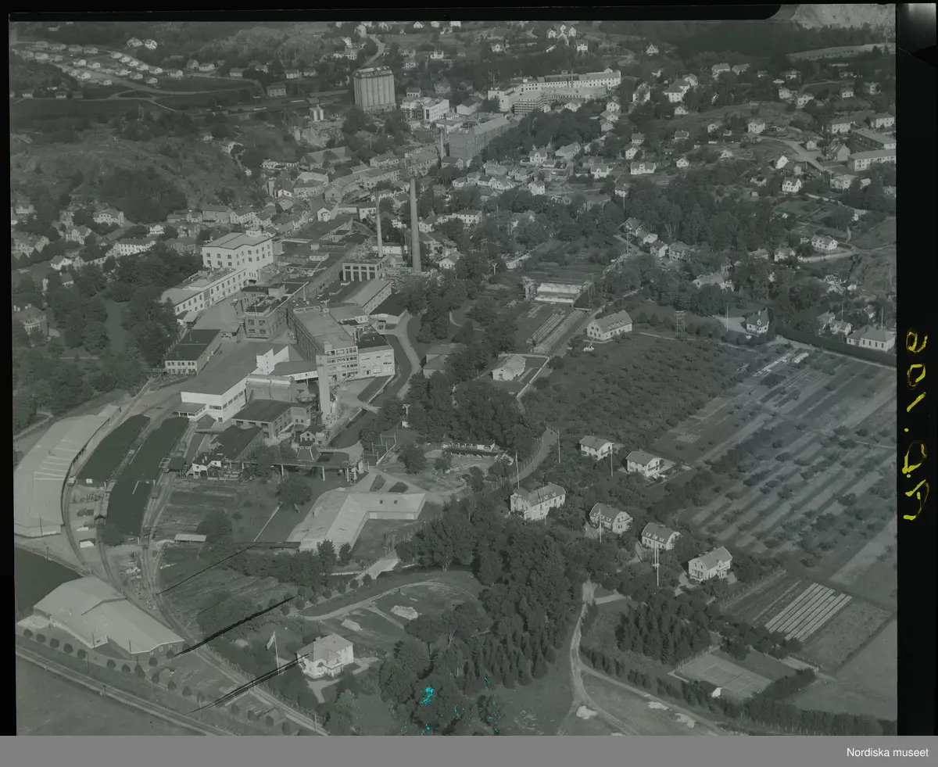Click the tallest factory chimney
Screen dimensions: 938x767
point(414,227)
